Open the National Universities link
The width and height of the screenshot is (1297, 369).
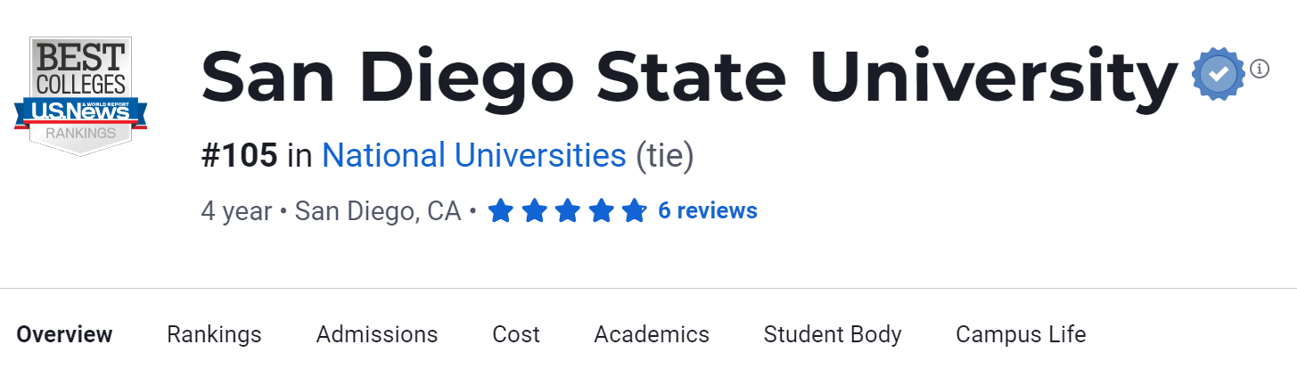pyautogui.click(x=473, y=156)
